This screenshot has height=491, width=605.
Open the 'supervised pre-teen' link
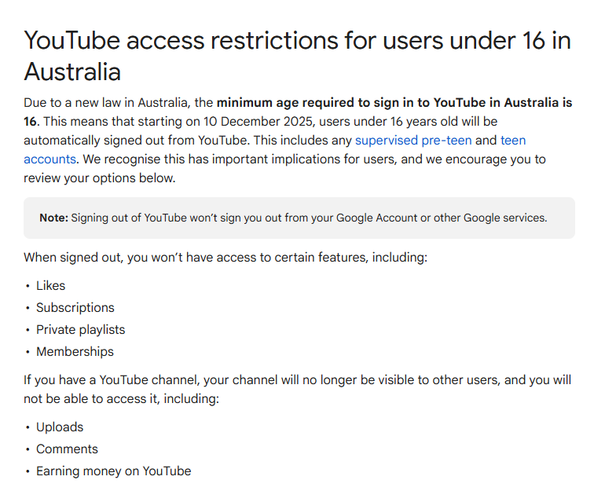point(413,141)
